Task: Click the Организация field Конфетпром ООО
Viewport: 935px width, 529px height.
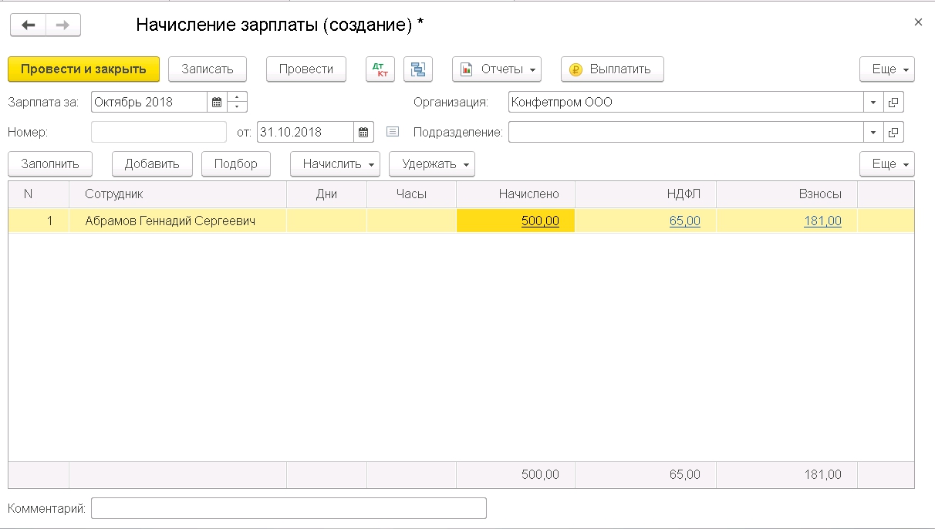Action: [686, 102]
